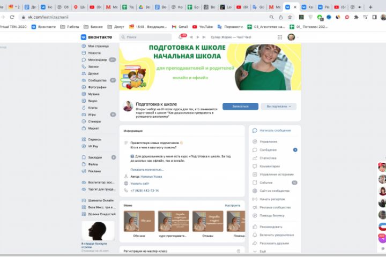Play the music track in the VK header
The image size is (386, 257).
198,37
